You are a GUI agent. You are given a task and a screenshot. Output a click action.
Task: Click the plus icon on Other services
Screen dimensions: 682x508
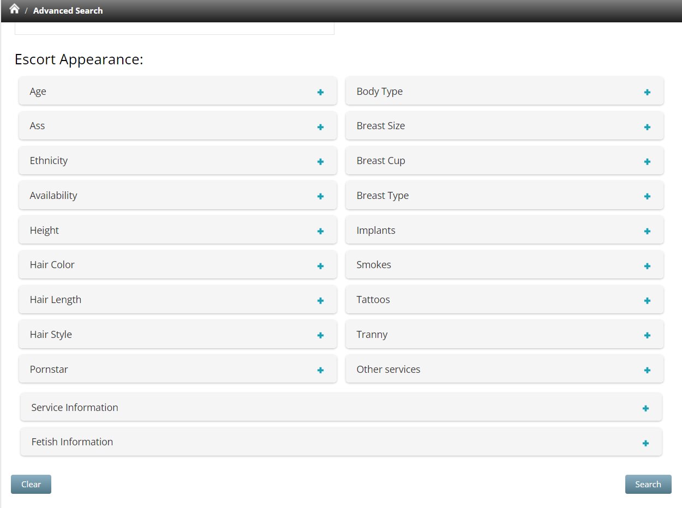click(647, 370)
